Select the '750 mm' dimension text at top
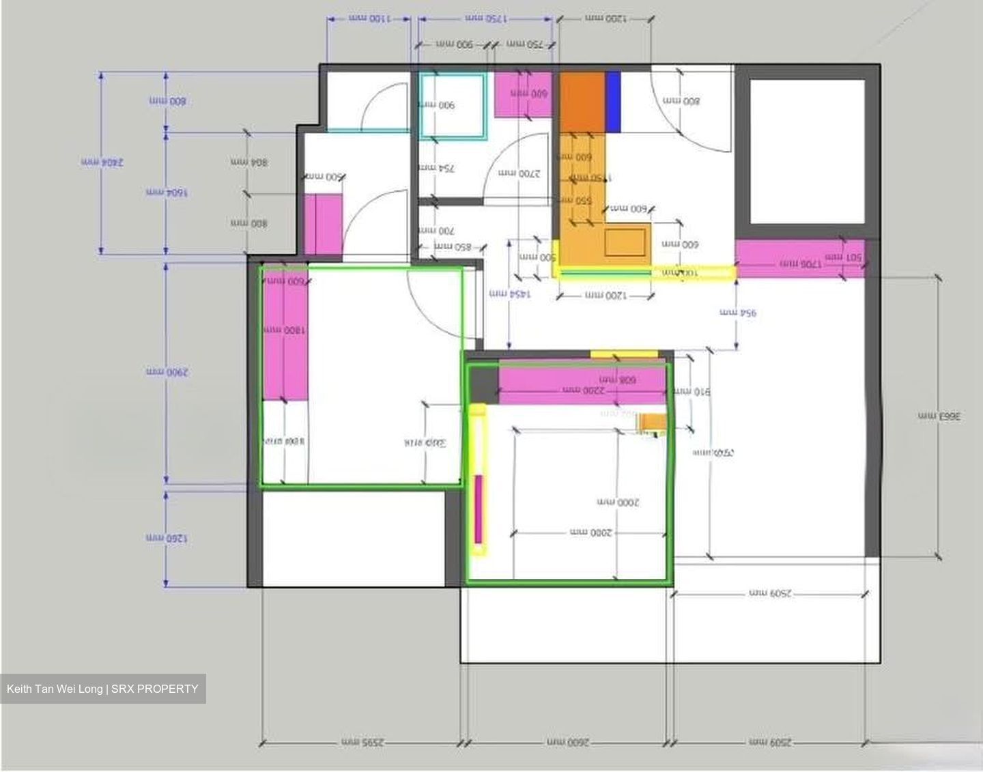This screenshot has width=983, height=772. (x=525, y=44)
